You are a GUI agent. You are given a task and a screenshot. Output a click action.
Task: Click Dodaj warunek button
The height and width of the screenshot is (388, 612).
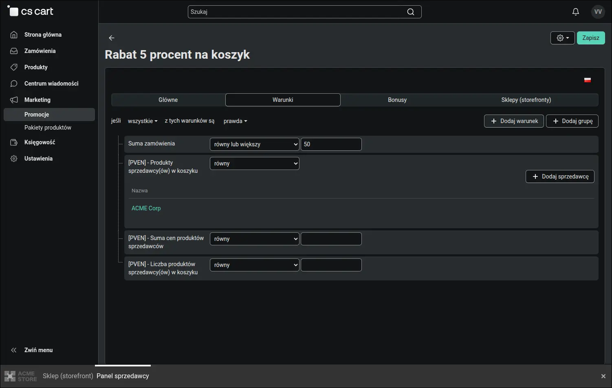[514, 121]
